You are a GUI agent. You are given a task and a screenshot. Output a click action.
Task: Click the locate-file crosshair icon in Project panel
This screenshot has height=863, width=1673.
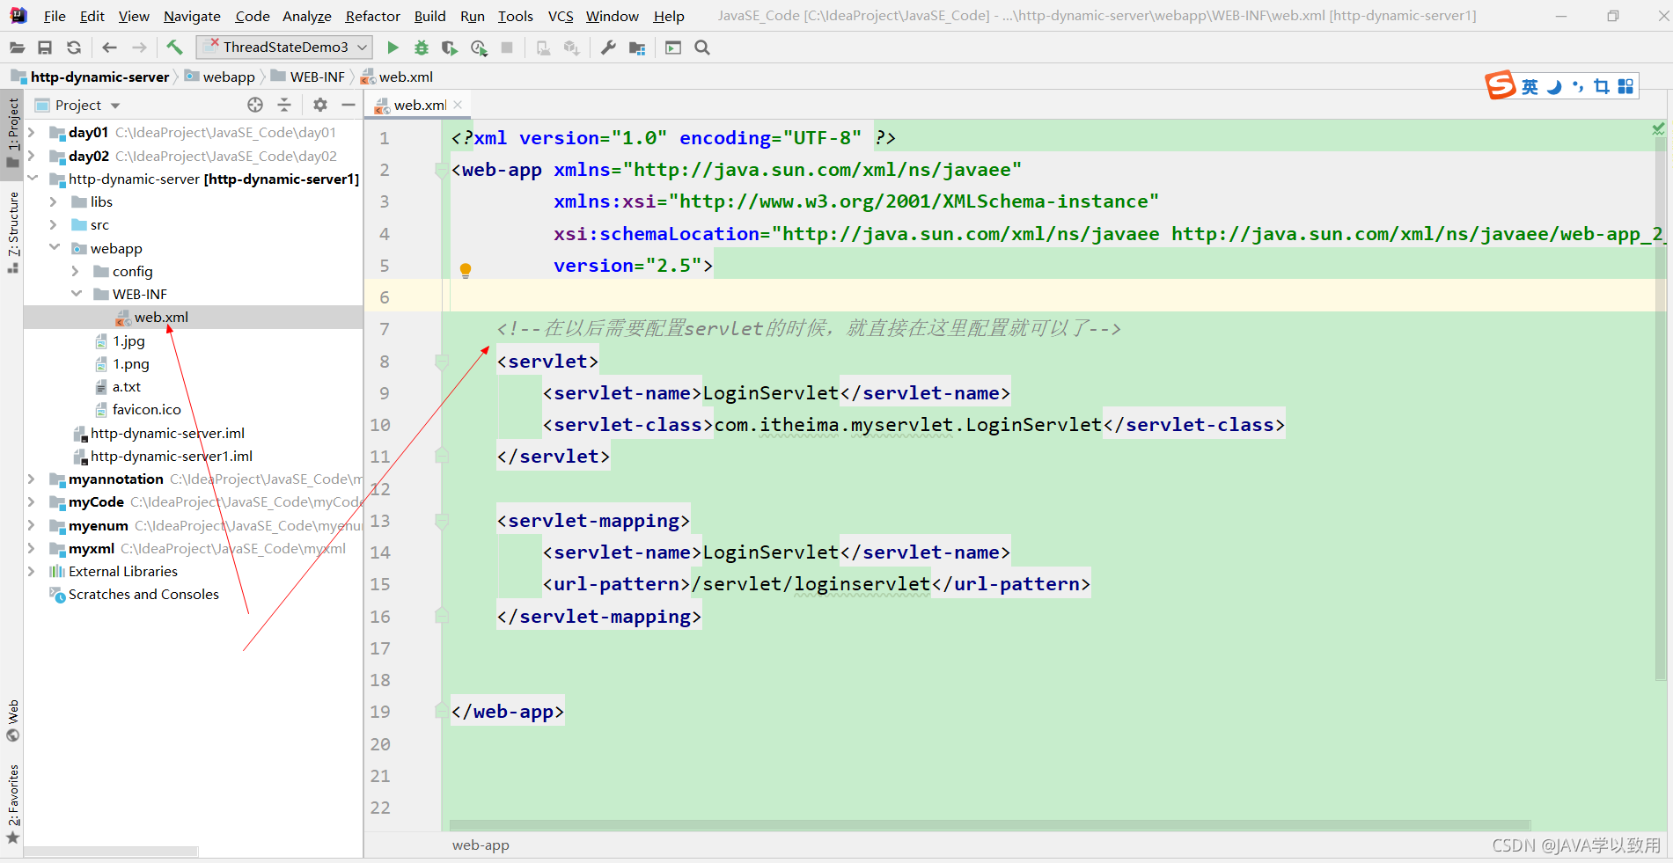pyautogui.click(x=255, y=105)
